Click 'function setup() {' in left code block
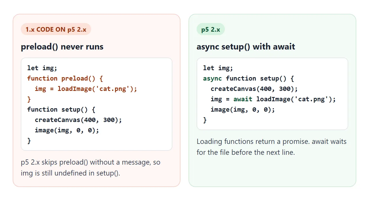Viewport: 369px width, 202px height. click(x=61, y=109)
